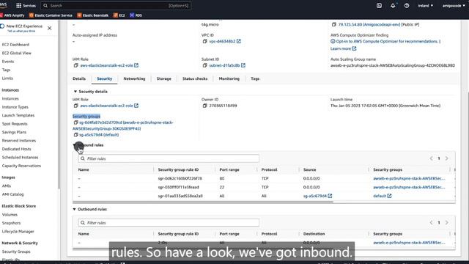Image resolution: width=469 pixels, height=264 pixels.
Task: Open Elastic Beanstalk bookmark
Action: pyautogui.click(x=93, y=15)
